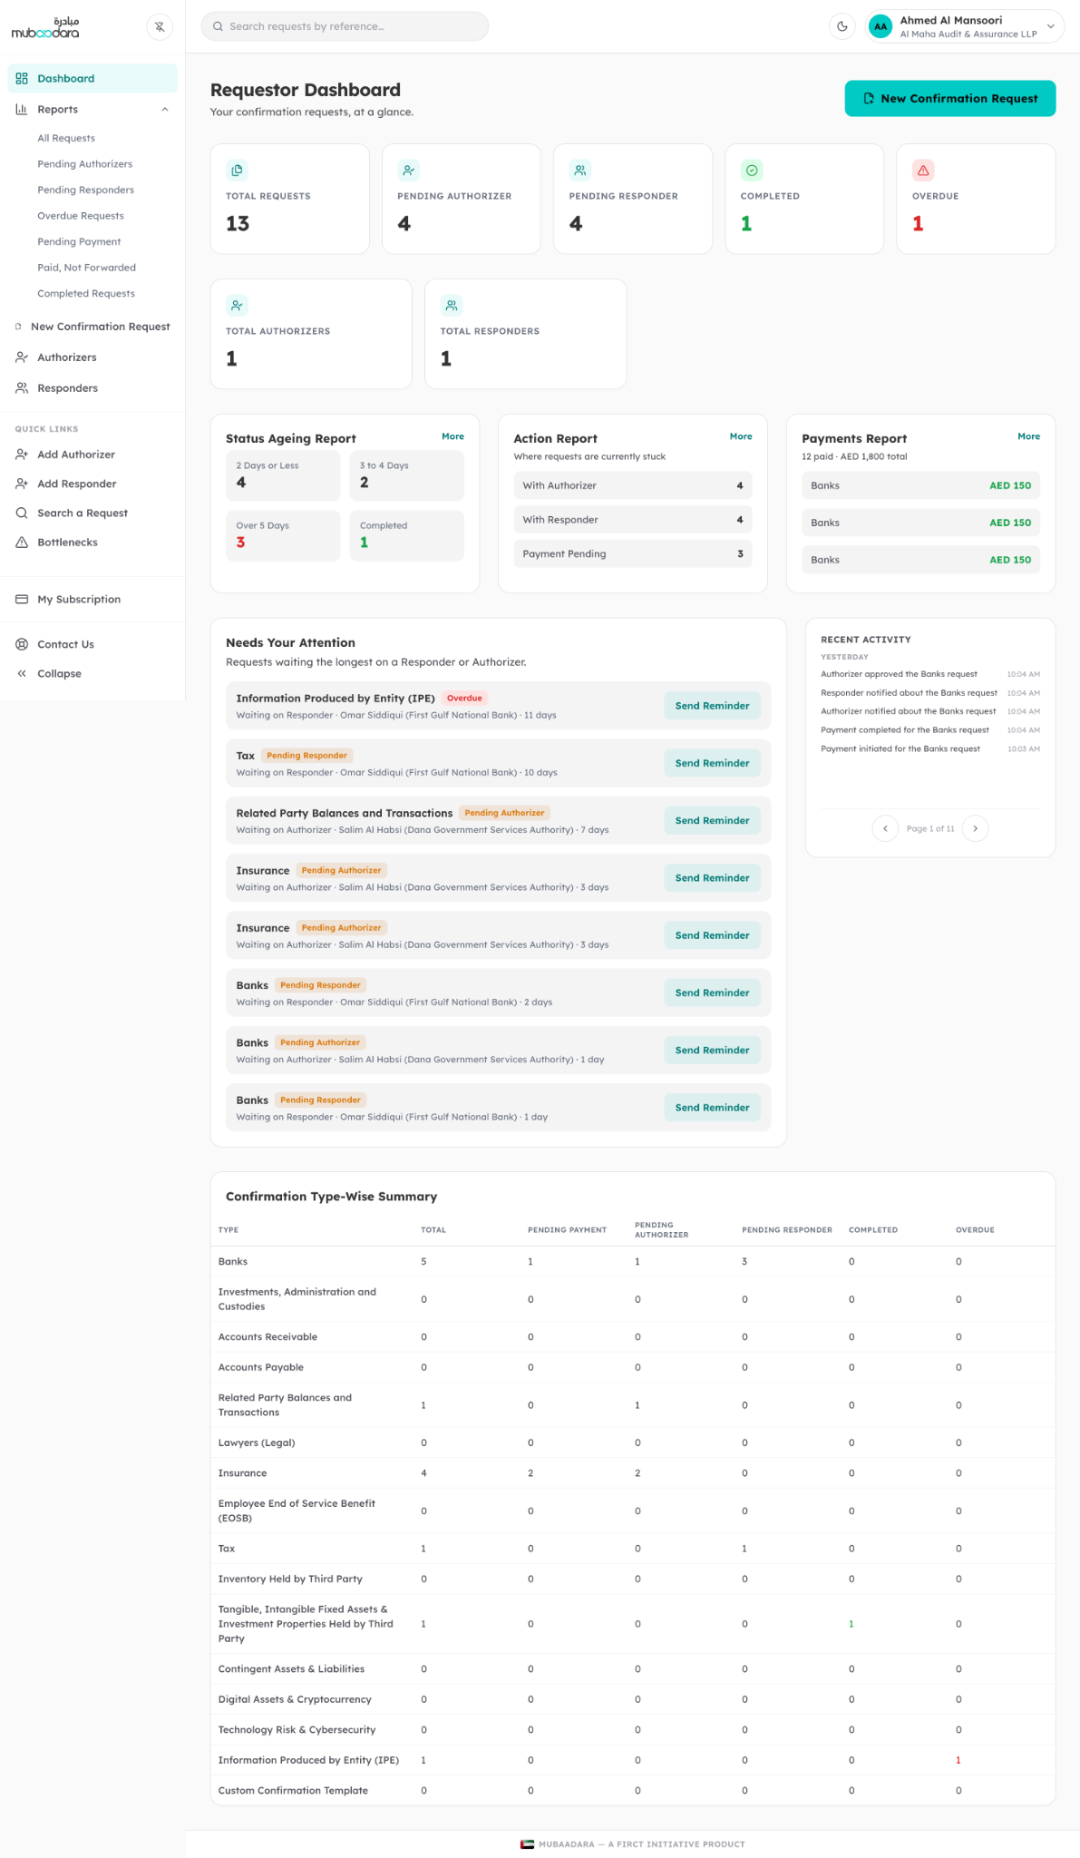Screen dimensions: 1080x1858
Task: Click the UAE flag footer icon
Action: click(x=527, y=1844)
